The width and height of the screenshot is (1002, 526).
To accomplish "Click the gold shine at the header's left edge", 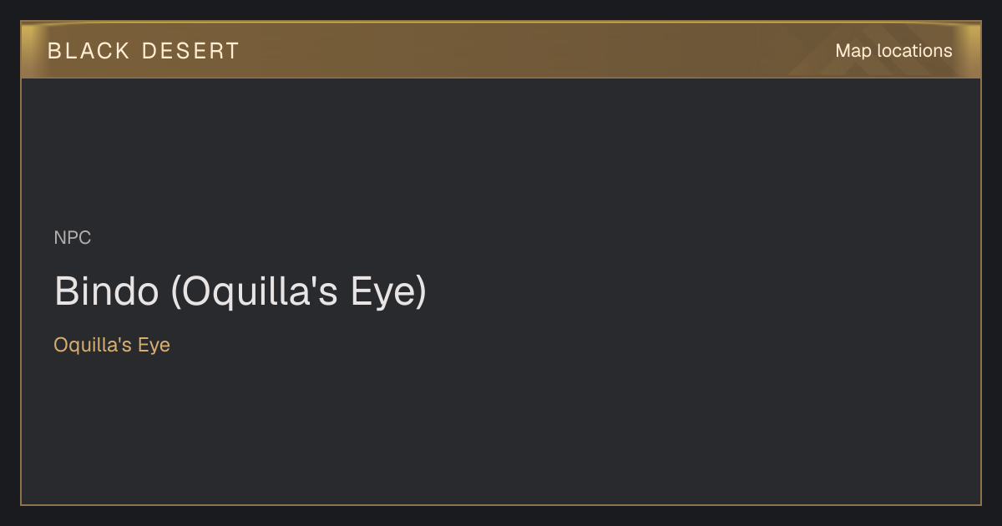I will click(x=30, y=50).
